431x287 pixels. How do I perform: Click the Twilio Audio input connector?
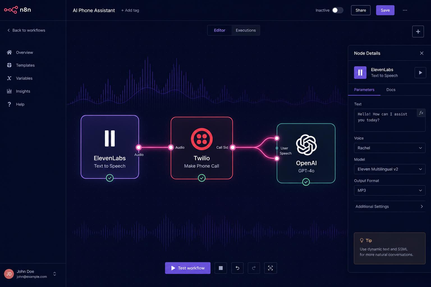tap(171, 147)
